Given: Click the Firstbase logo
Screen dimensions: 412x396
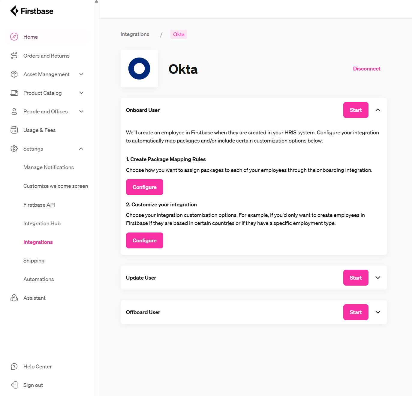Looking at the screenshot, I should click(x=31, y=11).
